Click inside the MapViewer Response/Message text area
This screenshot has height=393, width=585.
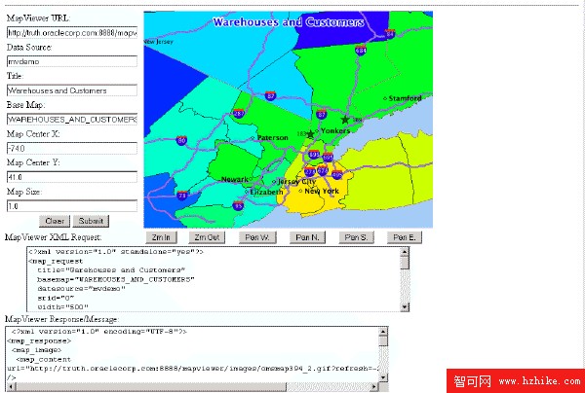(x=192, y=354)
